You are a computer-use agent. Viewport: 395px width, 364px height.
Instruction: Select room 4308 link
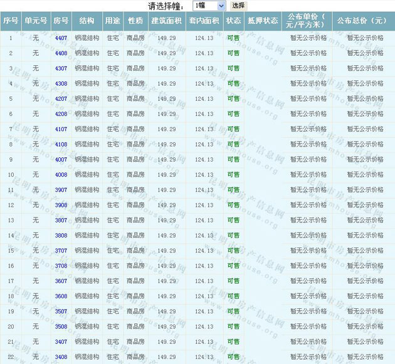(61, 83)
